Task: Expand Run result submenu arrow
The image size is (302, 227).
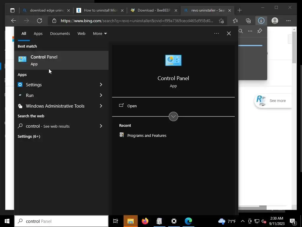Action: [101, 95]
